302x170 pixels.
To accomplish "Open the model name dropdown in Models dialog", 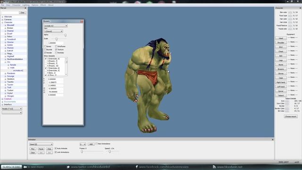I will pos(56,25).
